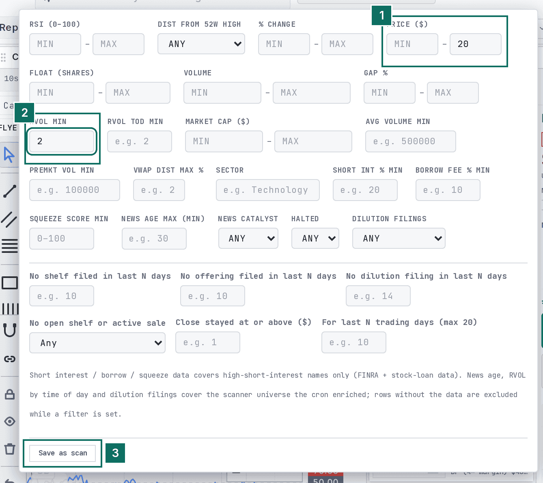Focus the Avg Volume Min field
Image resolution: width=543 pixels, height=483 pixels.
[x=411, y=141]
